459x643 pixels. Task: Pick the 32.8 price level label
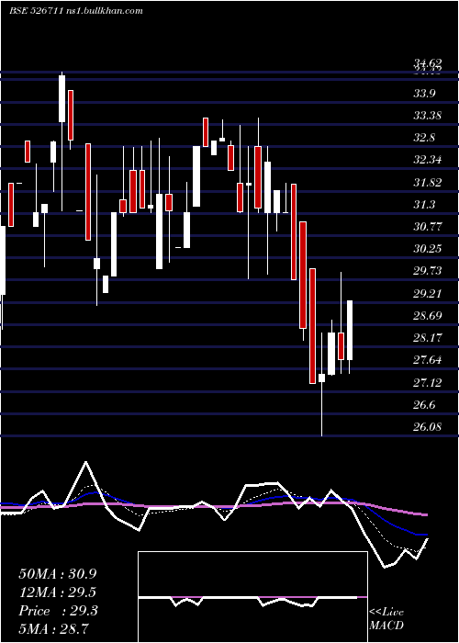[x=424, y=138]
